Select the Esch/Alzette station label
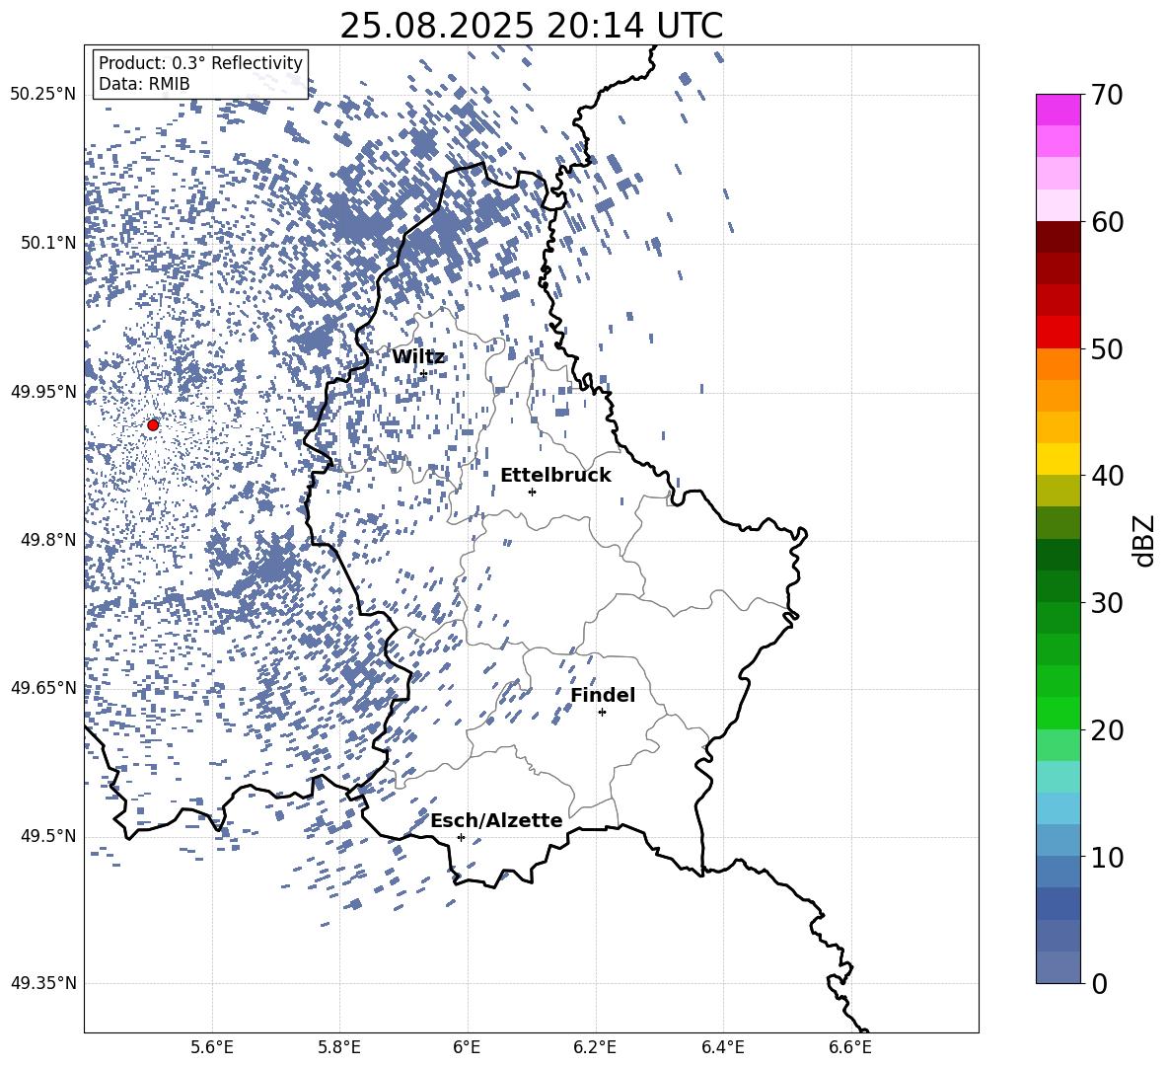 497,821
